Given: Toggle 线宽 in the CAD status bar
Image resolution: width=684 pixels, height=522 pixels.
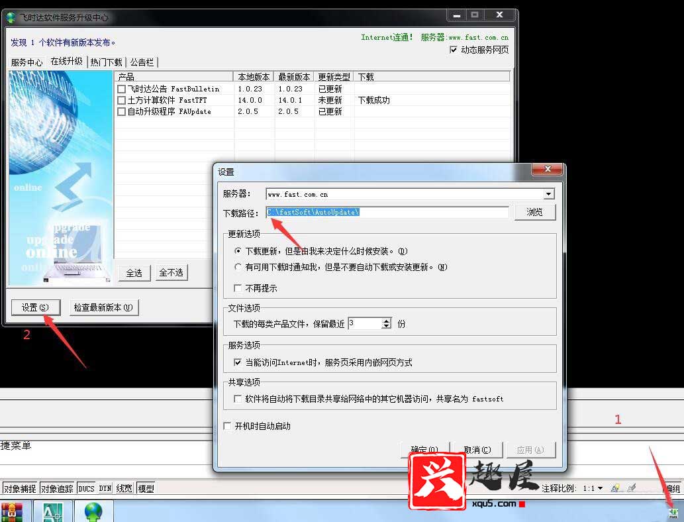Looking at the screenshot, I should pyautogui.click(x=124, y=488).
